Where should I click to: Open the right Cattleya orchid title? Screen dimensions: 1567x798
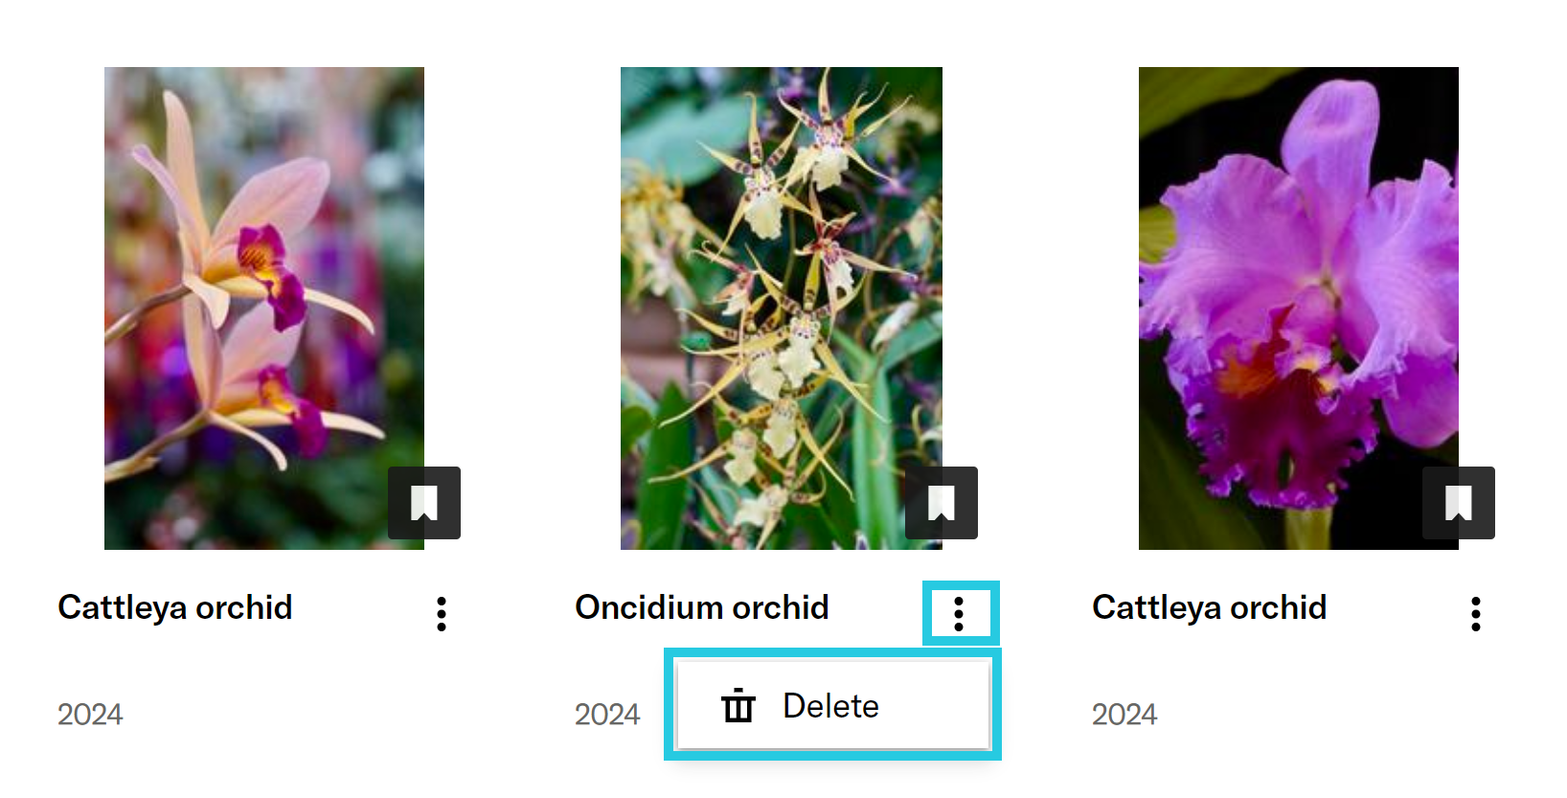1210,607
